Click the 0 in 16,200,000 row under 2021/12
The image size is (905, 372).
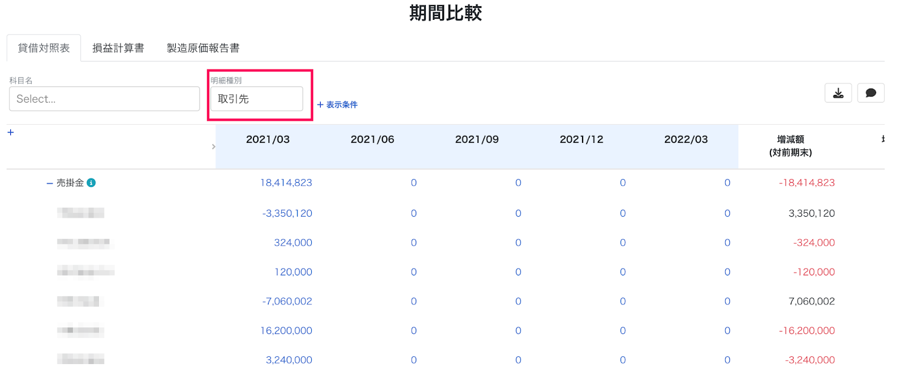pyautogui.click(x=623, y=331)
